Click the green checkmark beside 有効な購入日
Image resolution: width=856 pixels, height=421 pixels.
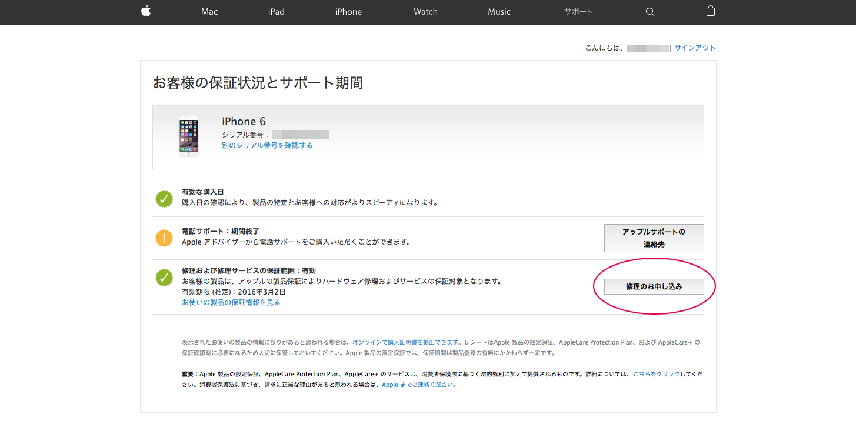pyautogui.click(x=164, y=199)
